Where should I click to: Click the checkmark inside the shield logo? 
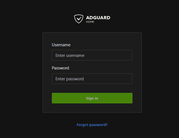(79, 19)
